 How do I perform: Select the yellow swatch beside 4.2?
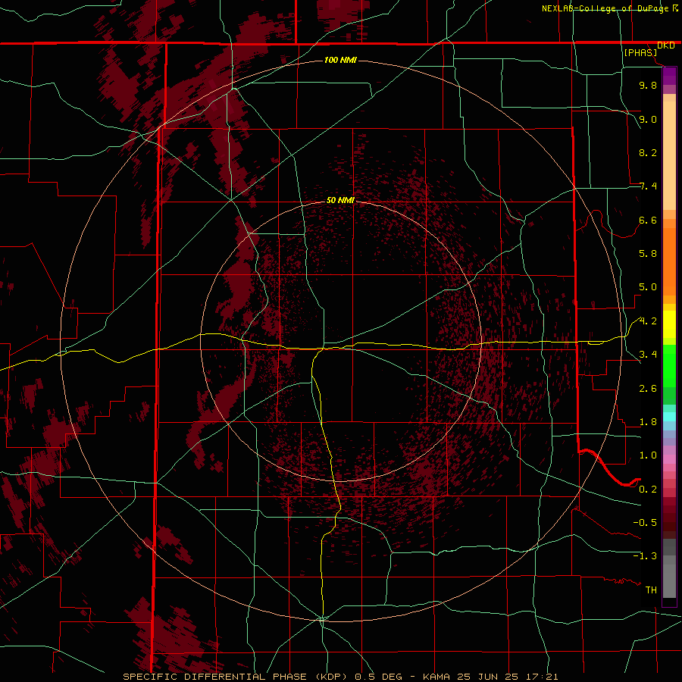669,324
